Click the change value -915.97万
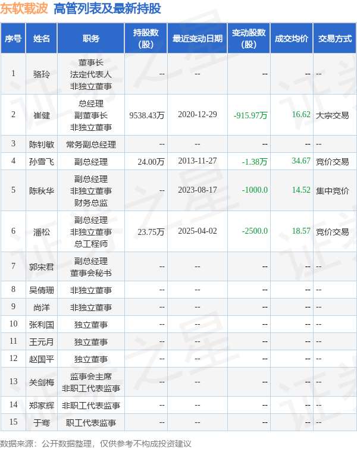The height and width of the screenshot is (449, 357). coord(250,115)
